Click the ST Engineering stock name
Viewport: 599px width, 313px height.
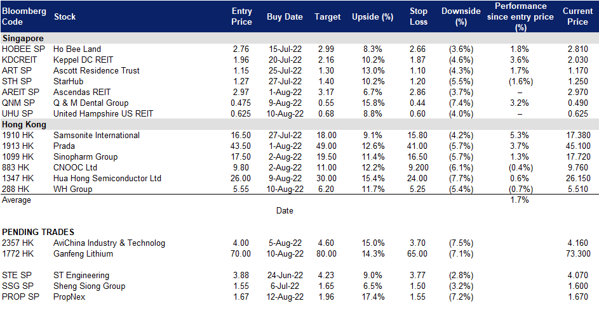tap(81, 275)
